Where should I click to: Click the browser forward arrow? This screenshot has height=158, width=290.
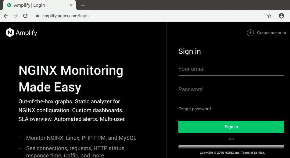tap(16, 16)
